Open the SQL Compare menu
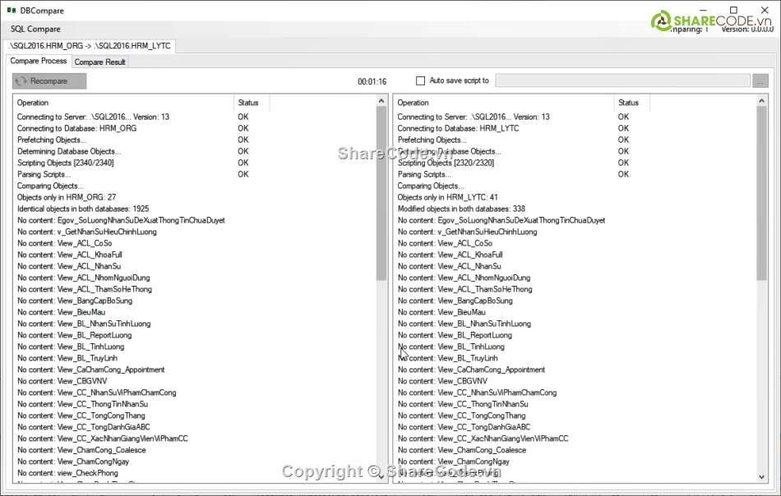This screenshot has width=781, height=496. click(x=35, y=29)
